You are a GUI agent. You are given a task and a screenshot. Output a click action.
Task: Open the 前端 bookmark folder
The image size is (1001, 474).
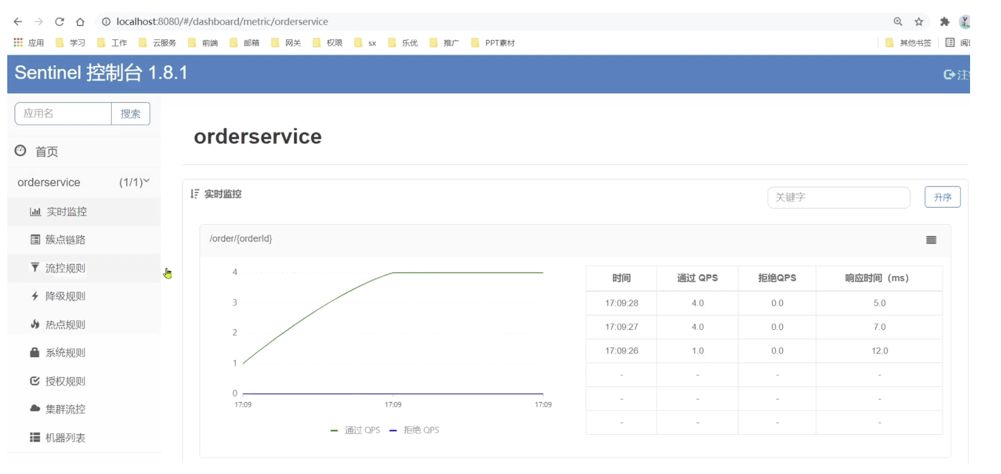203,43
